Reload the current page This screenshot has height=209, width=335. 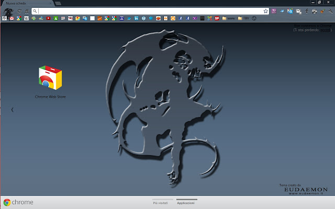tap(19, 11)
